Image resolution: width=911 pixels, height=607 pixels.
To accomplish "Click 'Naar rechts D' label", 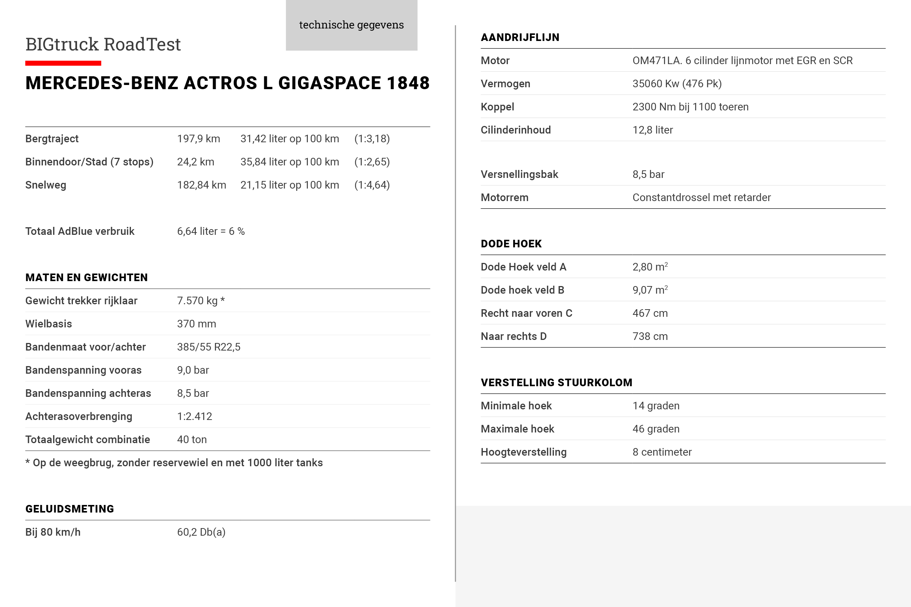I will 514,337.
